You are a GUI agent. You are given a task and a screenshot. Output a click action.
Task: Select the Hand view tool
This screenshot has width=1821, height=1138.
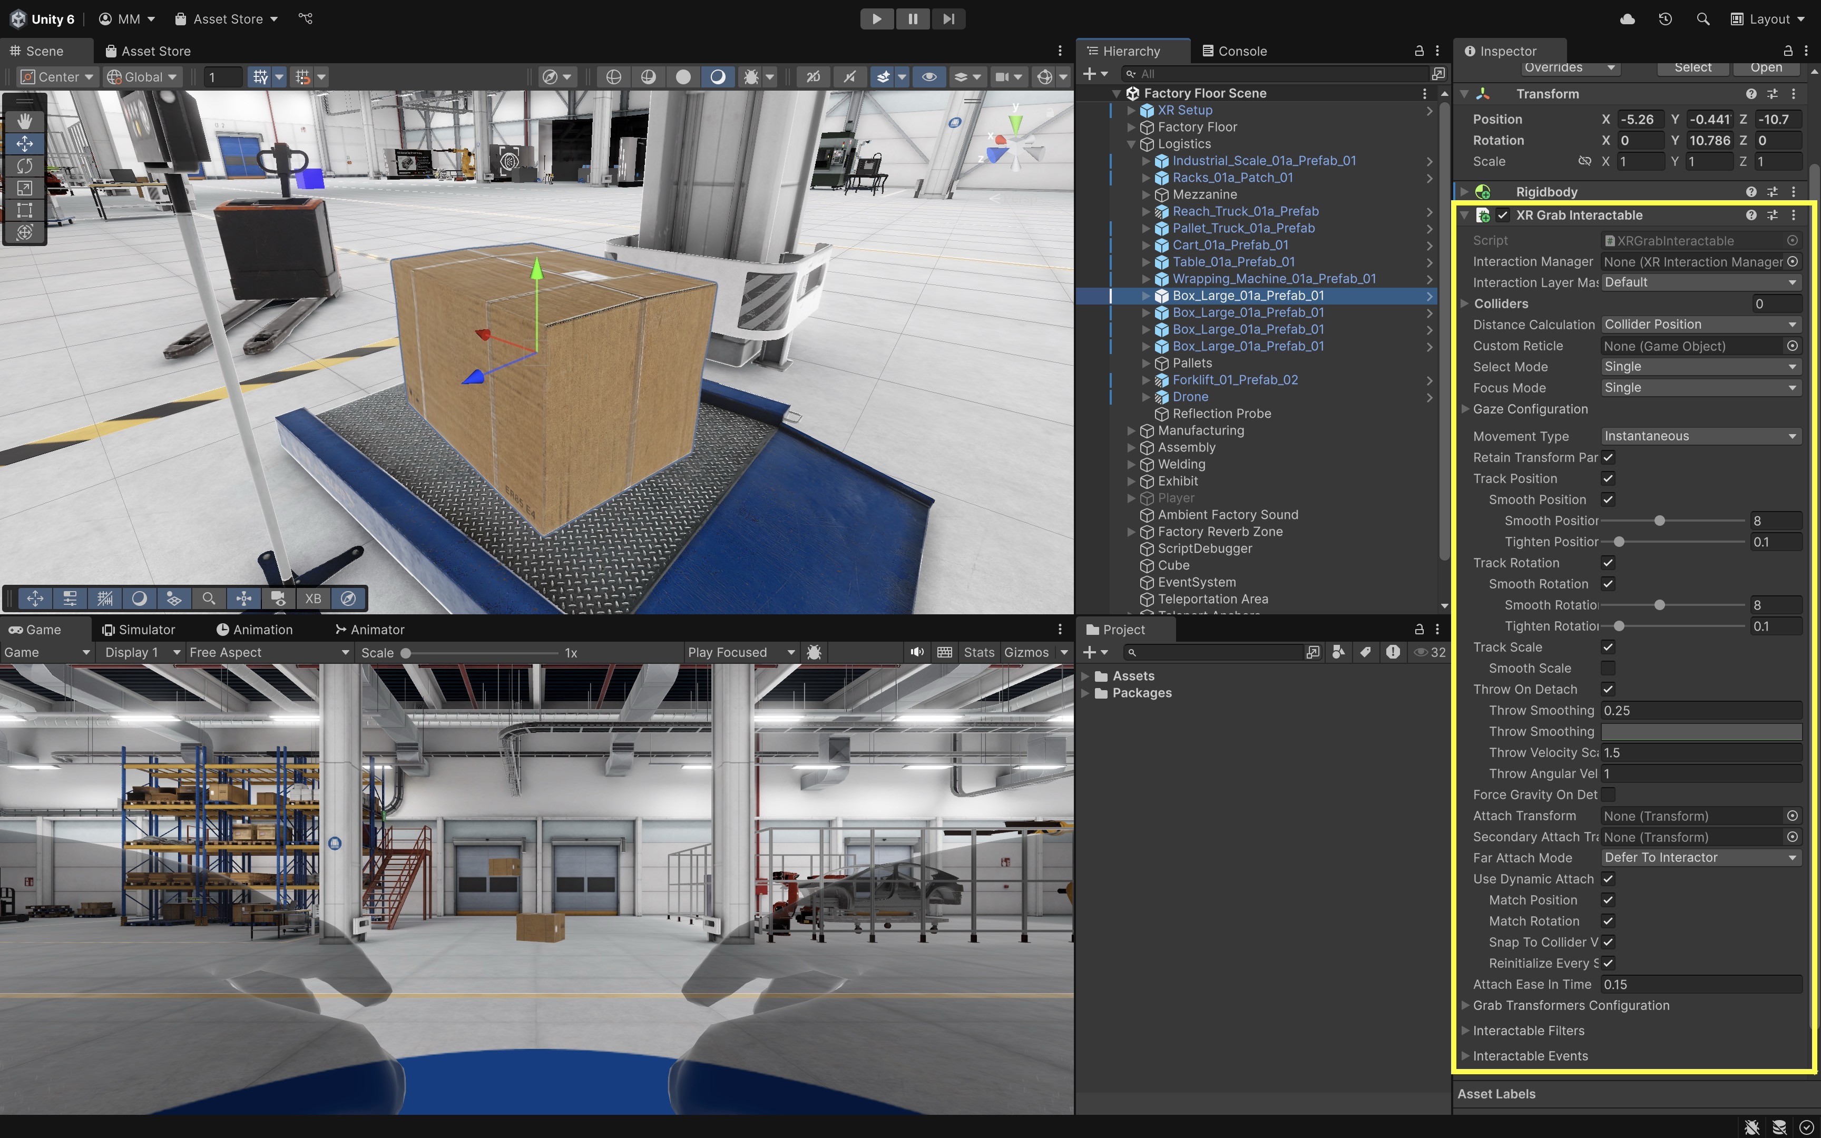tap(24, 121)
